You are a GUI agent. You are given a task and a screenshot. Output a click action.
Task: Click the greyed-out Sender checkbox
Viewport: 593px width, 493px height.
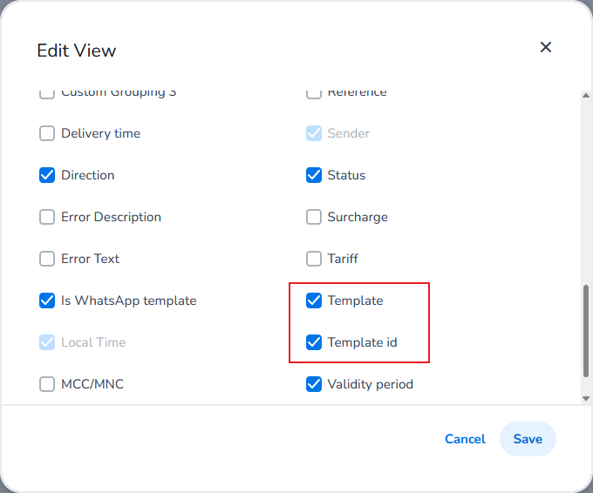click(x=314, y=133)
